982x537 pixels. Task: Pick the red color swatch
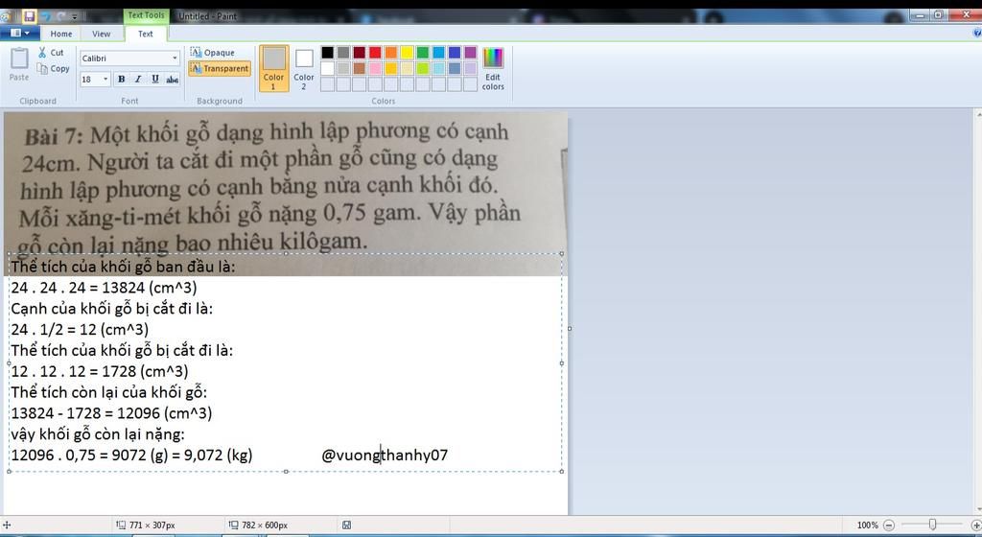375,53
